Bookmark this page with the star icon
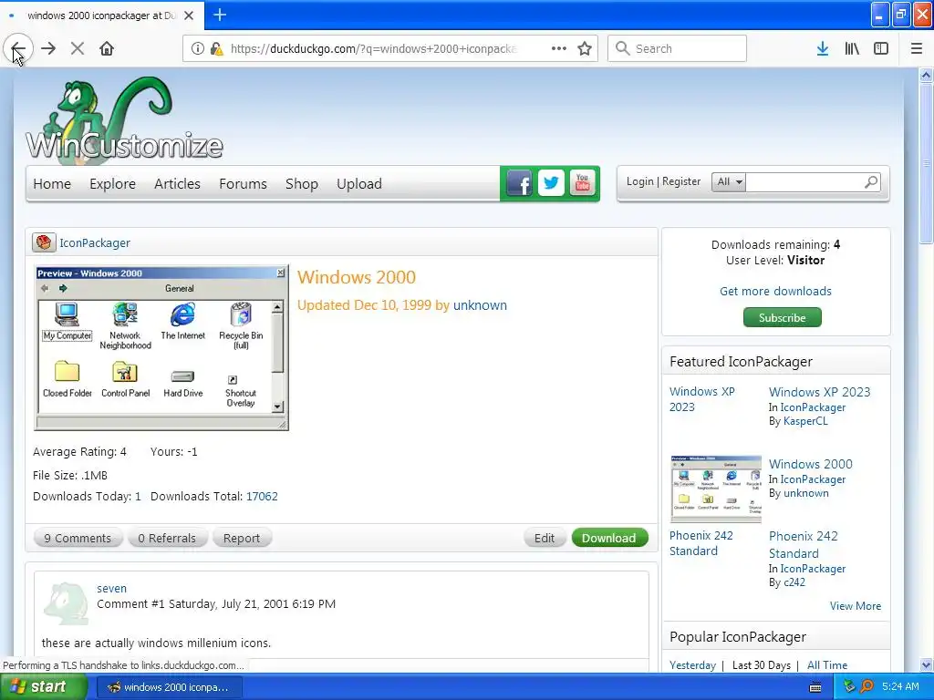 coord(585,49)
